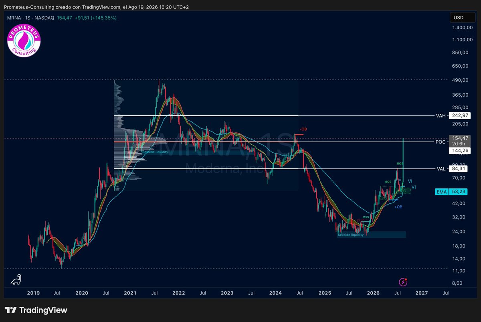Click the pink lightning event icon
The height and width of the screenshot is (322, 481).
pos(404,282)
